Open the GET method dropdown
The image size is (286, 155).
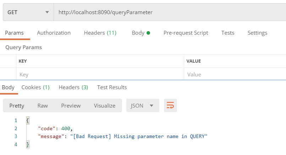coord(28,12)
